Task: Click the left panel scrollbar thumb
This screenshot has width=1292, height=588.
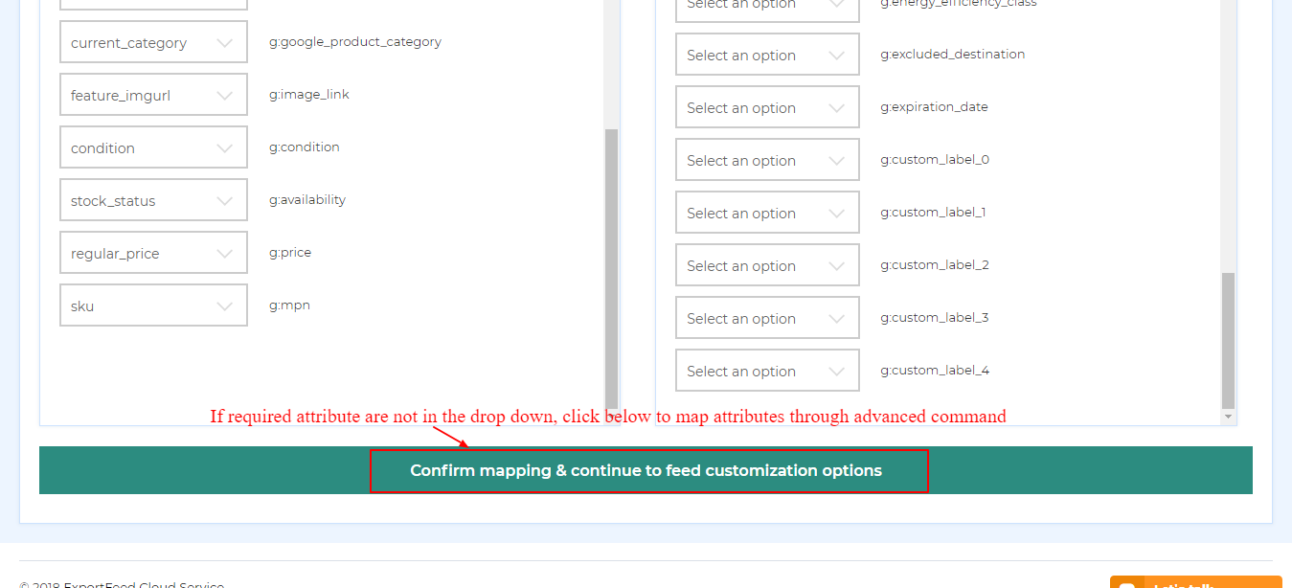Action: [611, 268]
